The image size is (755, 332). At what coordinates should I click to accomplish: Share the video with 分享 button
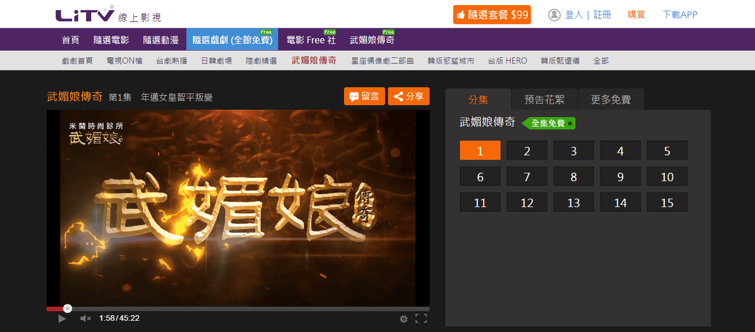tap(408, 96)
